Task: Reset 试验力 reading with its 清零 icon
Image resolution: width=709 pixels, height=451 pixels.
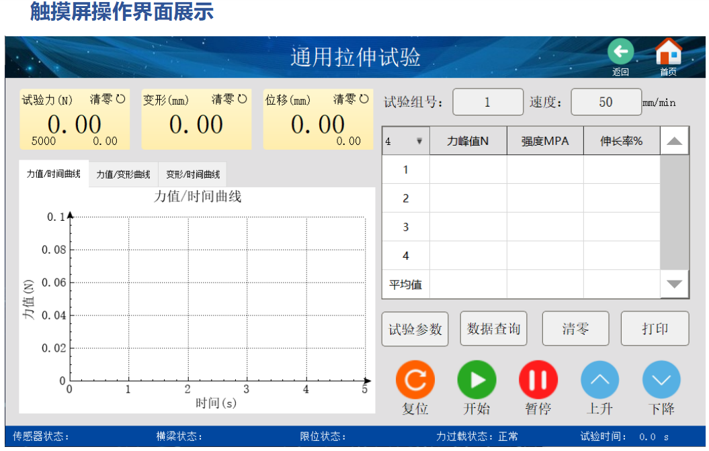Action: click(x=121, y=99)
